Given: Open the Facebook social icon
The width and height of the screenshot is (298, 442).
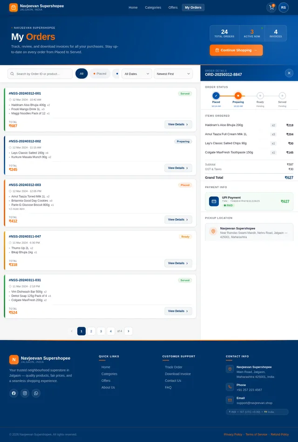Looking at the screenshot, I should pyautogui.click(x=14, y=393).
